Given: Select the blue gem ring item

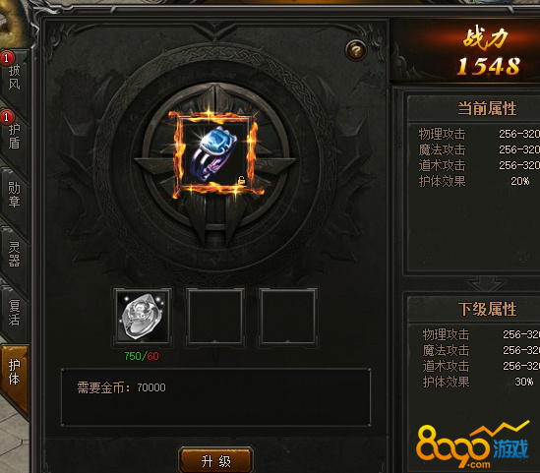Looking at the screenshot, I should pos(215,154).
